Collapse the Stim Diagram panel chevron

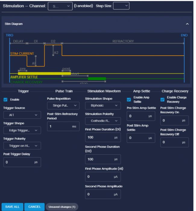pyautogui.click(x=187, y=23)
